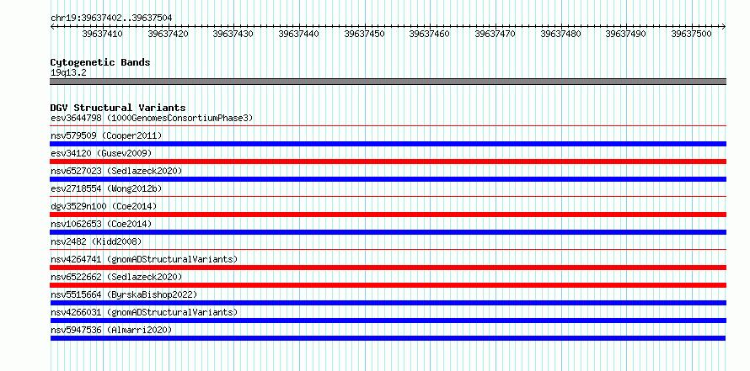Select the DGV Structural Variants track title
This screenshot has width=750, height=371.
click(118, 108)
